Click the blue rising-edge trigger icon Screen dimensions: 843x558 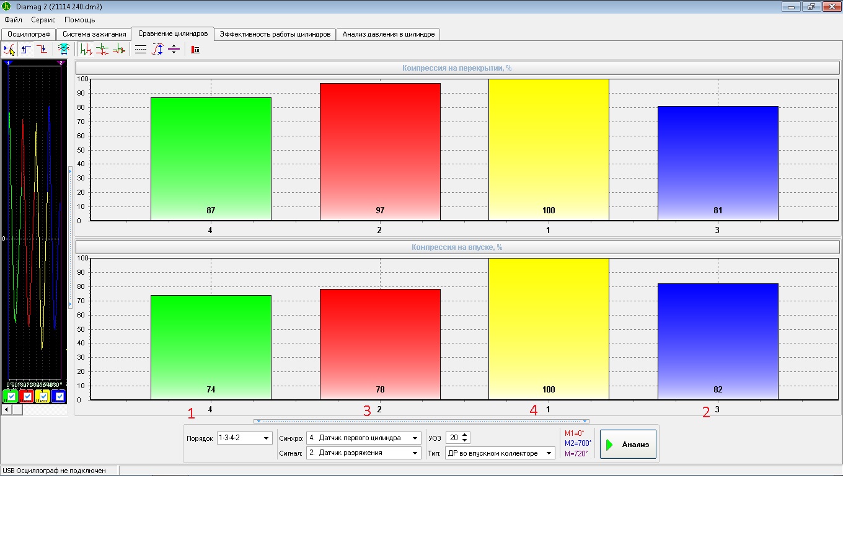26,50
